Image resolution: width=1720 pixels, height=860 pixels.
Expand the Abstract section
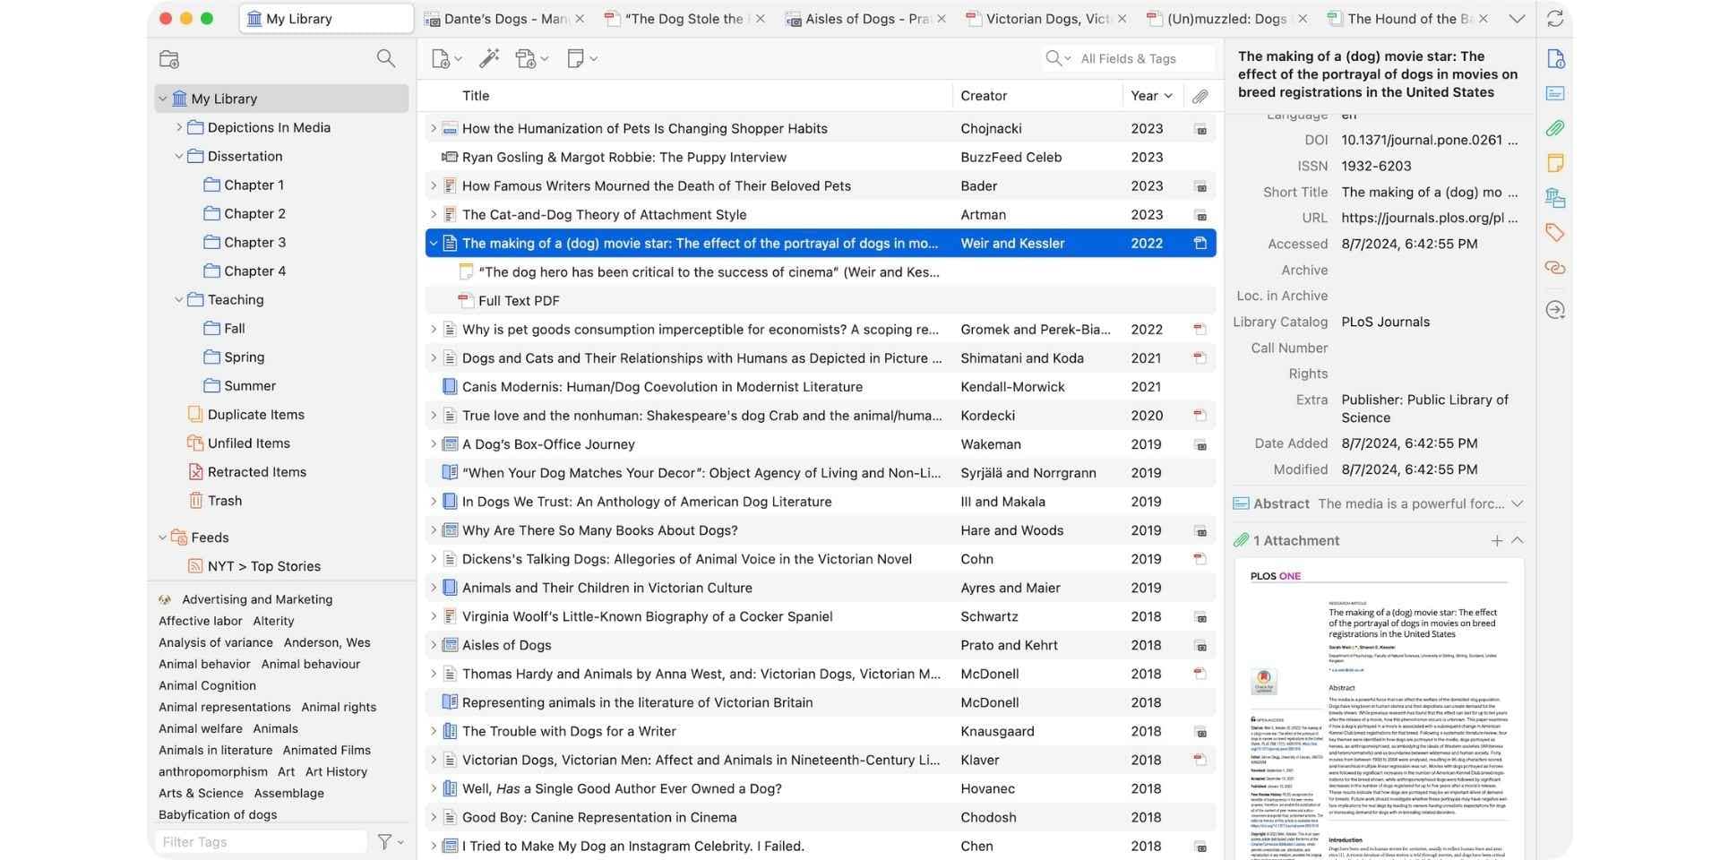1518,503
